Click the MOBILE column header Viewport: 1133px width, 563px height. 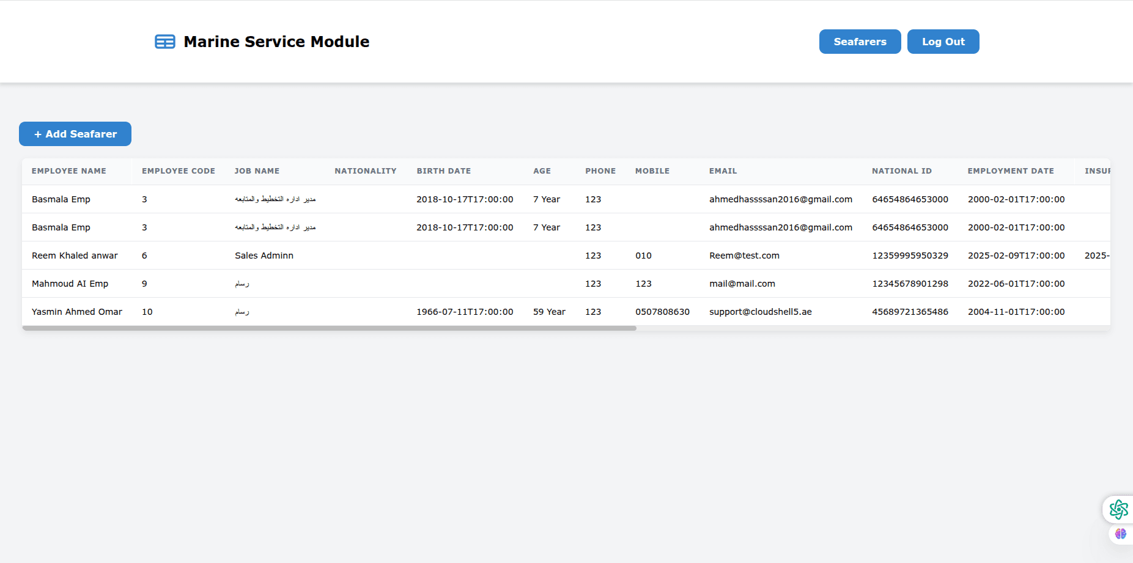tap(652, 171)
